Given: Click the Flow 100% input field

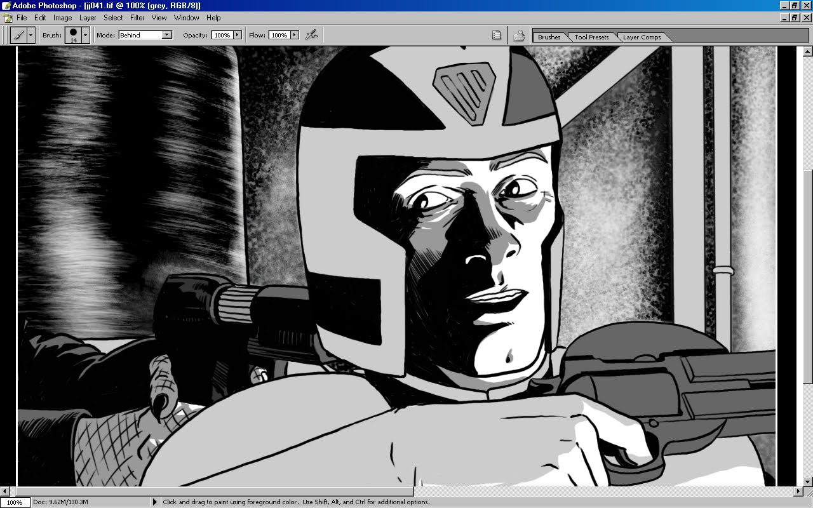Looking at the screenshot, I should click(279, 35).
